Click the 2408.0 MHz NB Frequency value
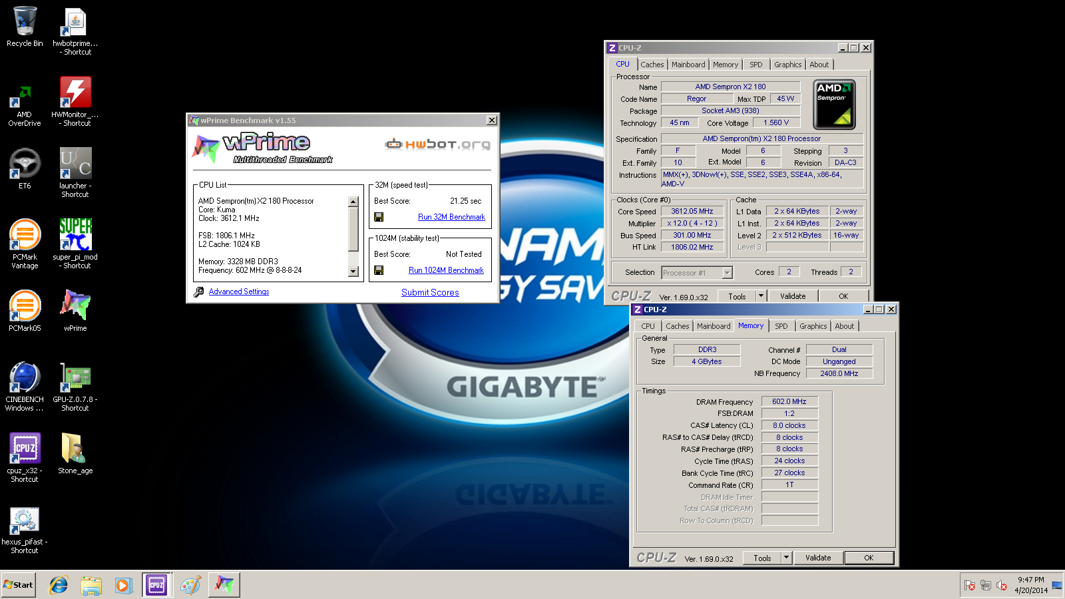Viewport: 1065px width, 599px height. point(839,373)
